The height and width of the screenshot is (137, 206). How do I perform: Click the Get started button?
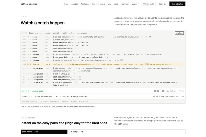177,4
